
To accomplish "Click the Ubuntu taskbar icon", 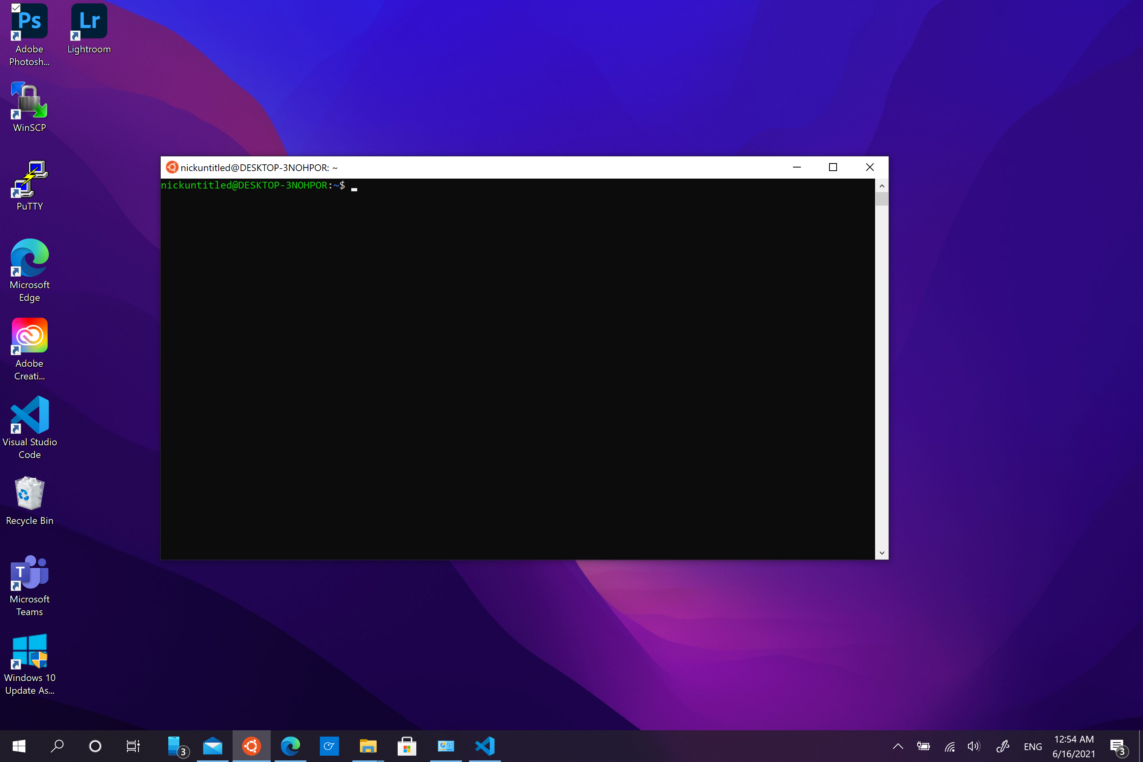I will click(252, 746).
